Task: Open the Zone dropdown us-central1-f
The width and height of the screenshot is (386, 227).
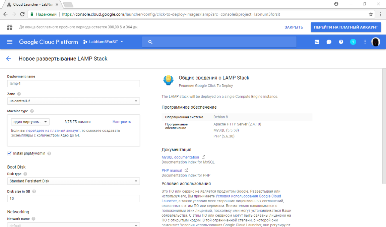Action: pyautogui.click(x=73, y=101)
